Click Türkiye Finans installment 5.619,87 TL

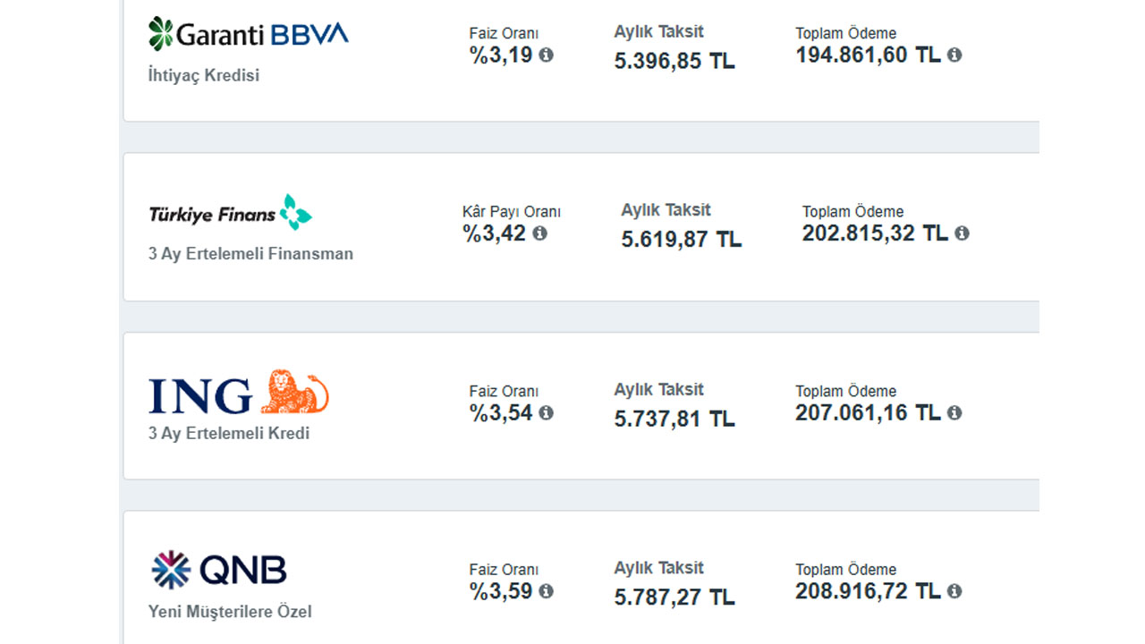(x=682, y=240)
